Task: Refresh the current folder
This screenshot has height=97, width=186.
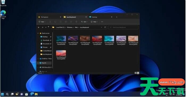Action: (105, 27)
